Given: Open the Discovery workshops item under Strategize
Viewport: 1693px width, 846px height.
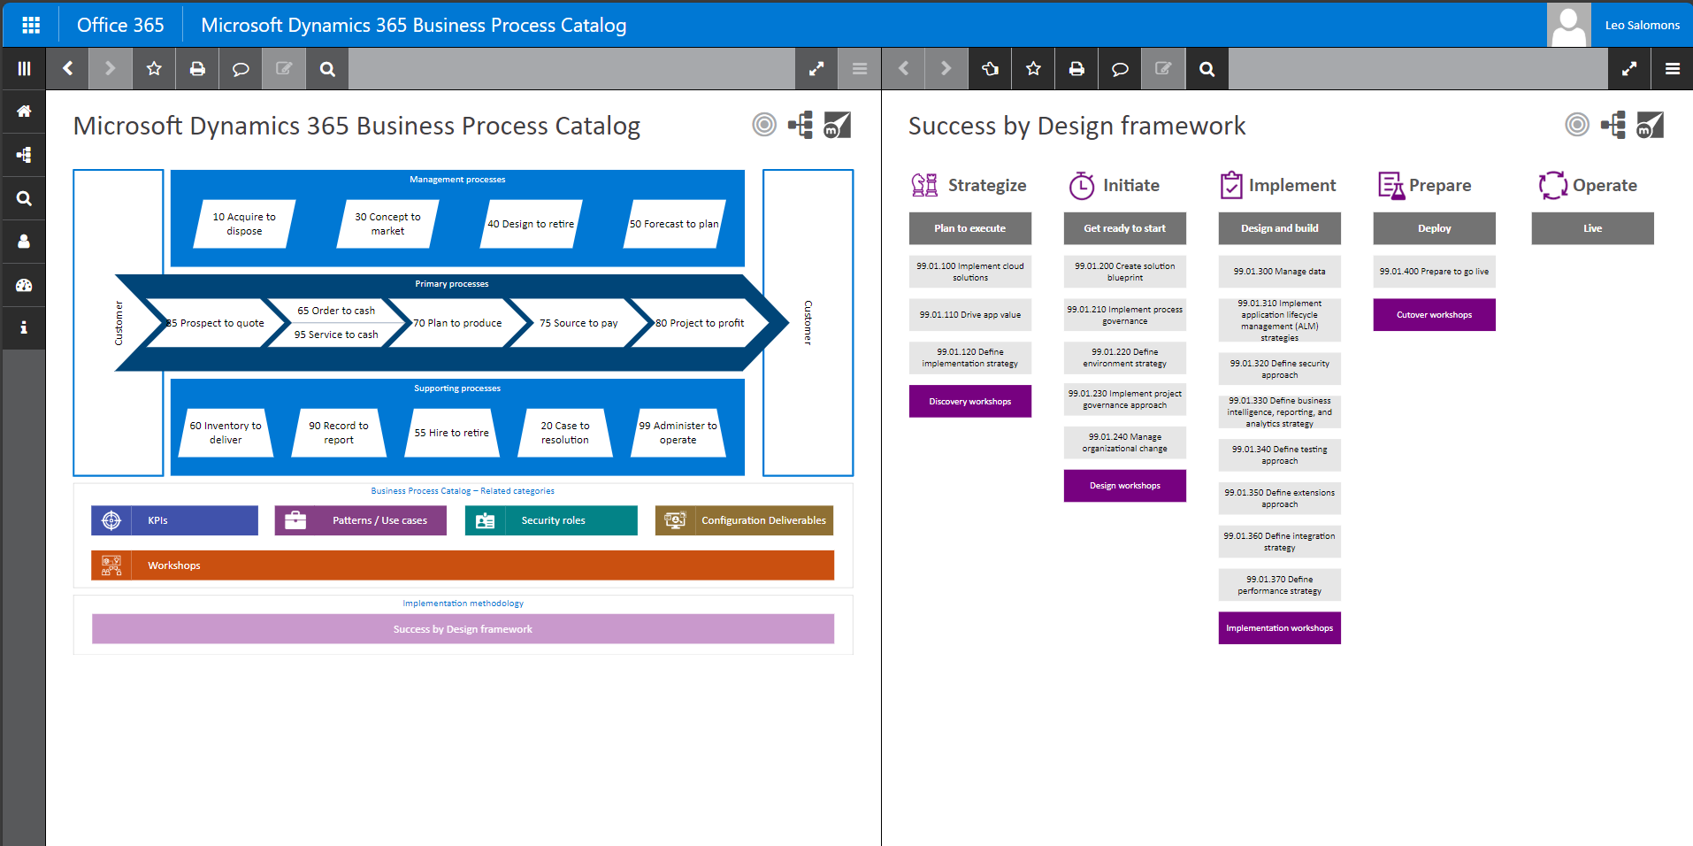Looking at the screenshot, I should point(969,401).
